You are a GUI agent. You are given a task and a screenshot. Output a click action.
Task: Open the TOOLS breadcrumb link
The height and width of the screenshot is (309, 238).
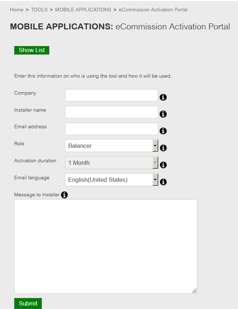(39, 10)
